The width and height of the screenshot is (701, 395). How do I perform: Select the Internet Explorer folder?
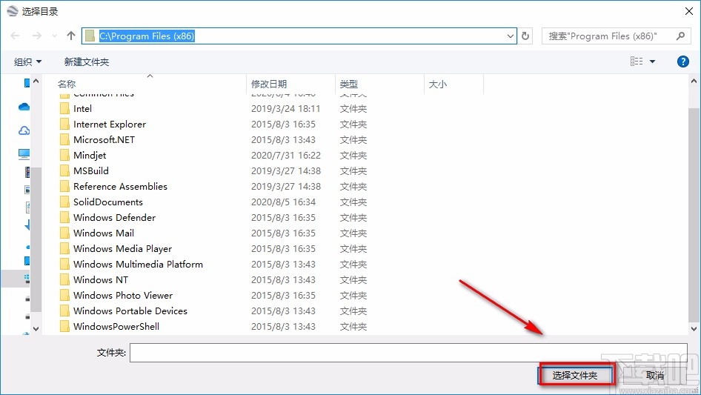click(110, 125)
